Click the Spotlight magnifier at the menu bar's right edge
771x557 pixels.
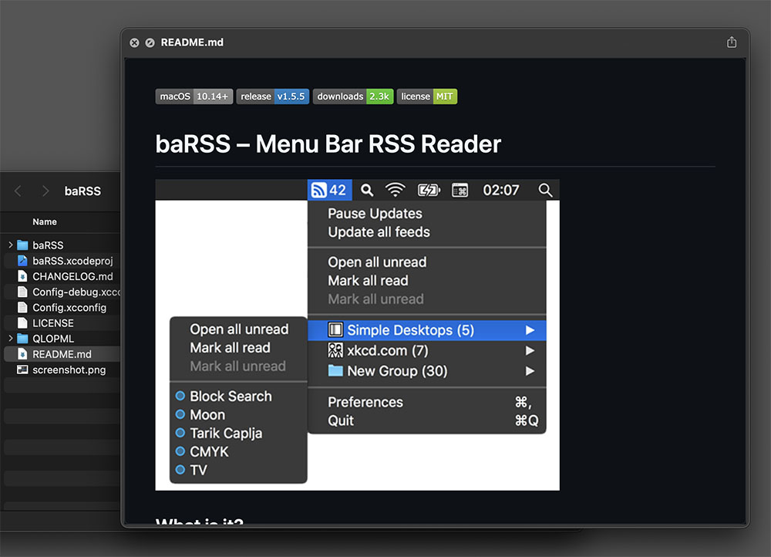click(x=546, y=190)
